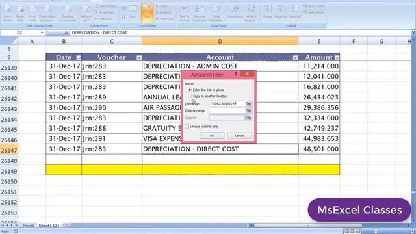Click Show Detail in Outline group
This screenshot has width=416, height=234.
click(314, 6)
